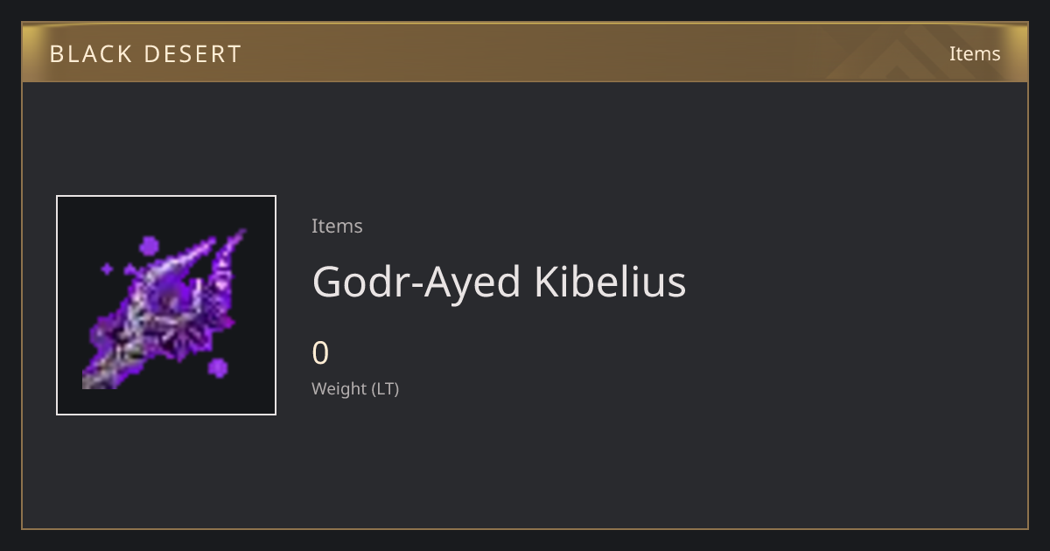Click the Godr-Ayed Kibelius title text

pyautogui.click(x=499, y=282)
